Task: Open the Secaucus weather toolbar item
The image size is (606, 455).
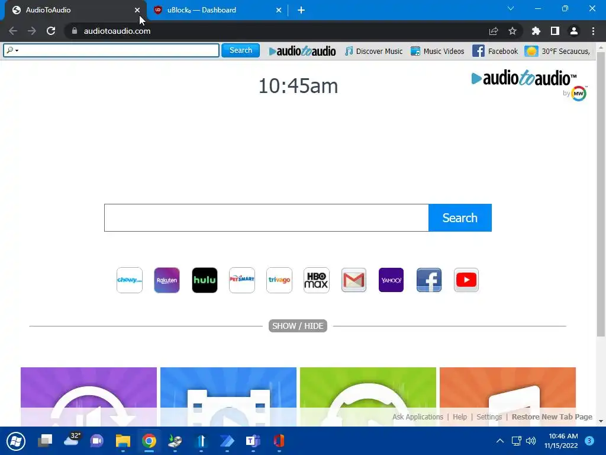Action: pos(557,51)
